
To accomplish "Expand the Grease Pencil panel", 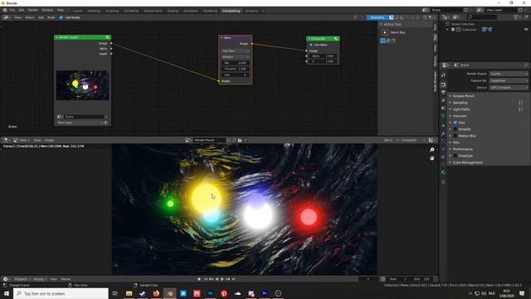I will click(463, 96).
